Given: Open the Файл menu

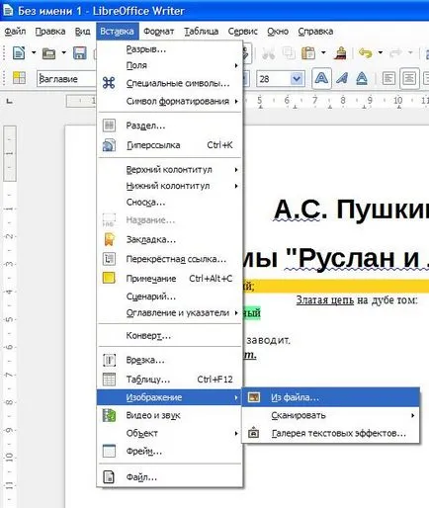Looking at the screenshot, I should point(15,32).
